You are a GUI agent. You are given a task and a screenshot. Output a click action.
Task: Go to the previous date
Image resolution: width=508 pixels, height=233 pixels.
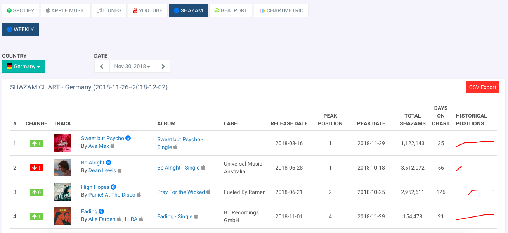(x=102, y=66)
